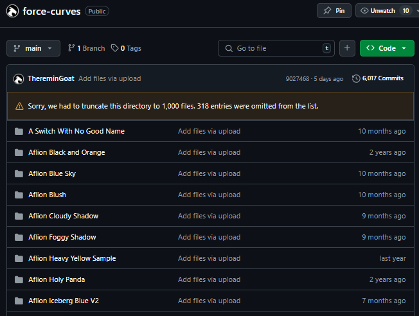This screenshot has width=419, height=316.
Task: Open commit message in Aflion Heavy Yellow Sample row
Action: pyautogui.click(x=209, y=258)
